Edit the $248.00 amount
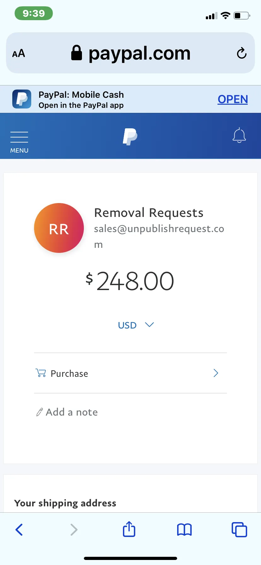The width and height of the screenshot is (261, 565). (x=130, y=281)
